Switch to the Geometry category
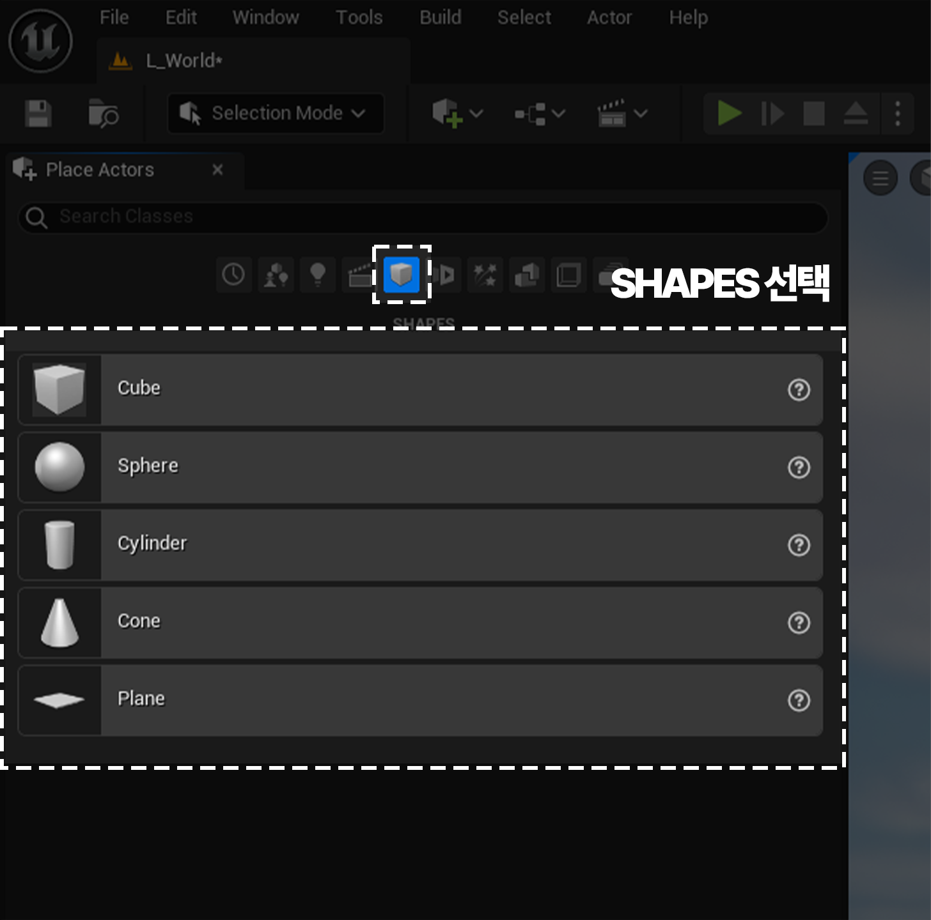 point(527,275)
